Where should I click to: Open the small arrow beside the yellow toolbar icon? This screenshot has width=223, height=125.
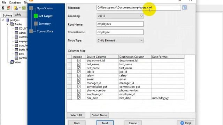(x=20, y=8)
